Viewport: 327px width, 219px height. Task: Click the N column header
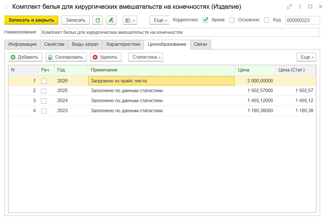[23, 70]
